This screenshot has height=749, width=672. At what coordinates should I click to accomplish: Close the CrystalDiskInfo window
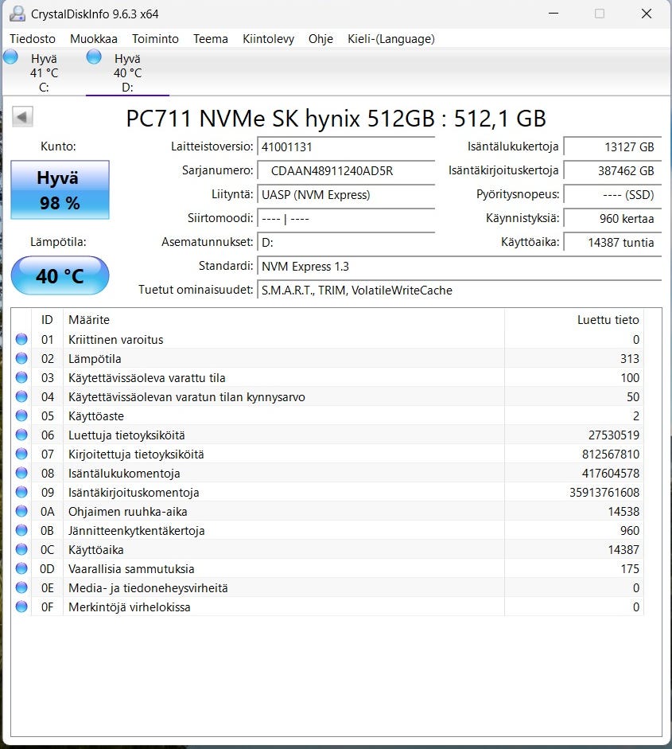click(647, 14)
